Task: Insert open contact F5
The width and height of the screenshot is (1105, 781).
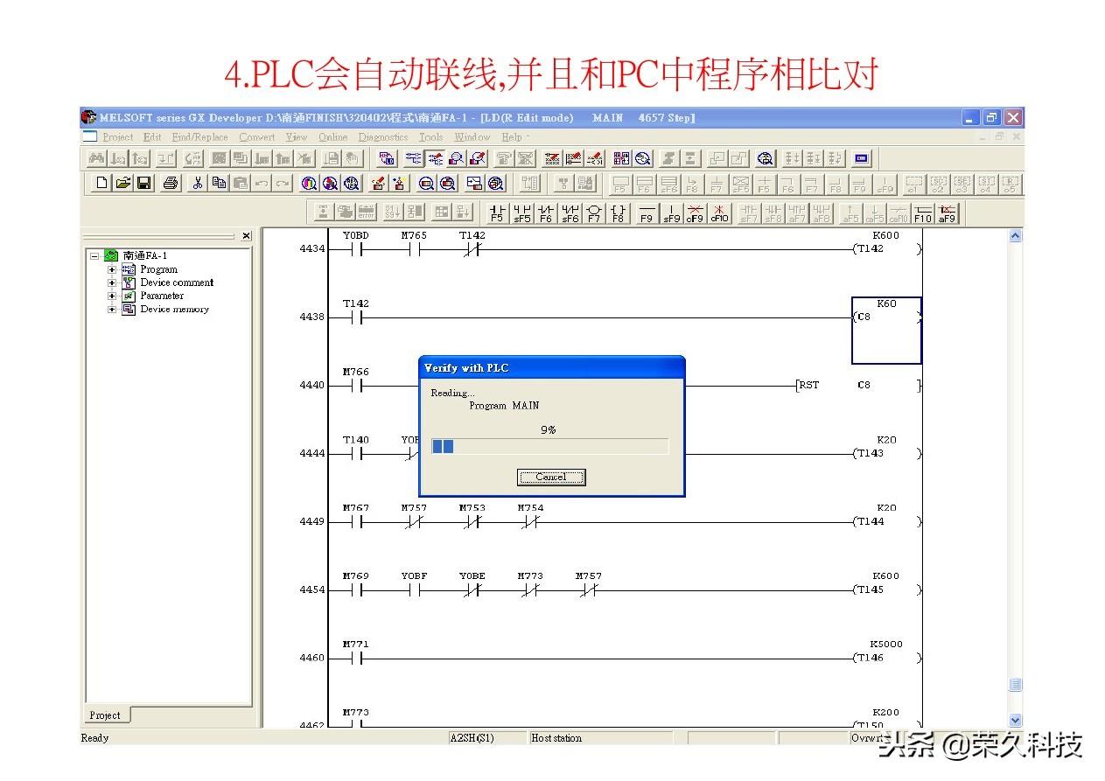Action: tap(497, 213)
